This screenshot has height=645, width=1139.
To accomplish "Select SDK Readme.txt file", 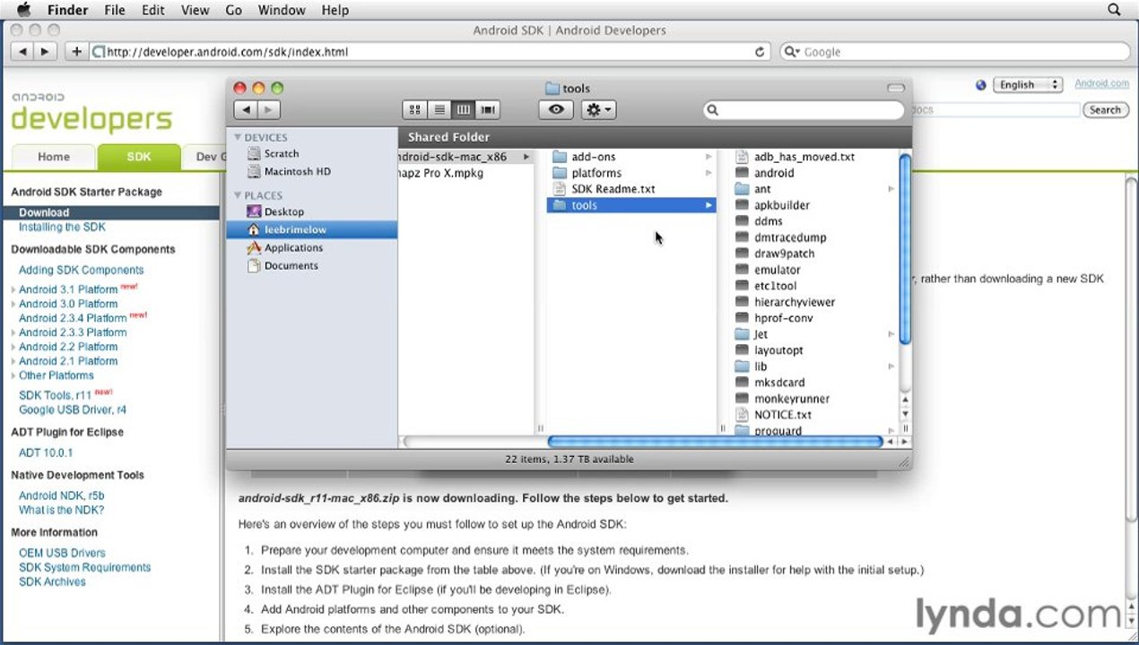I will click(631, 189).
